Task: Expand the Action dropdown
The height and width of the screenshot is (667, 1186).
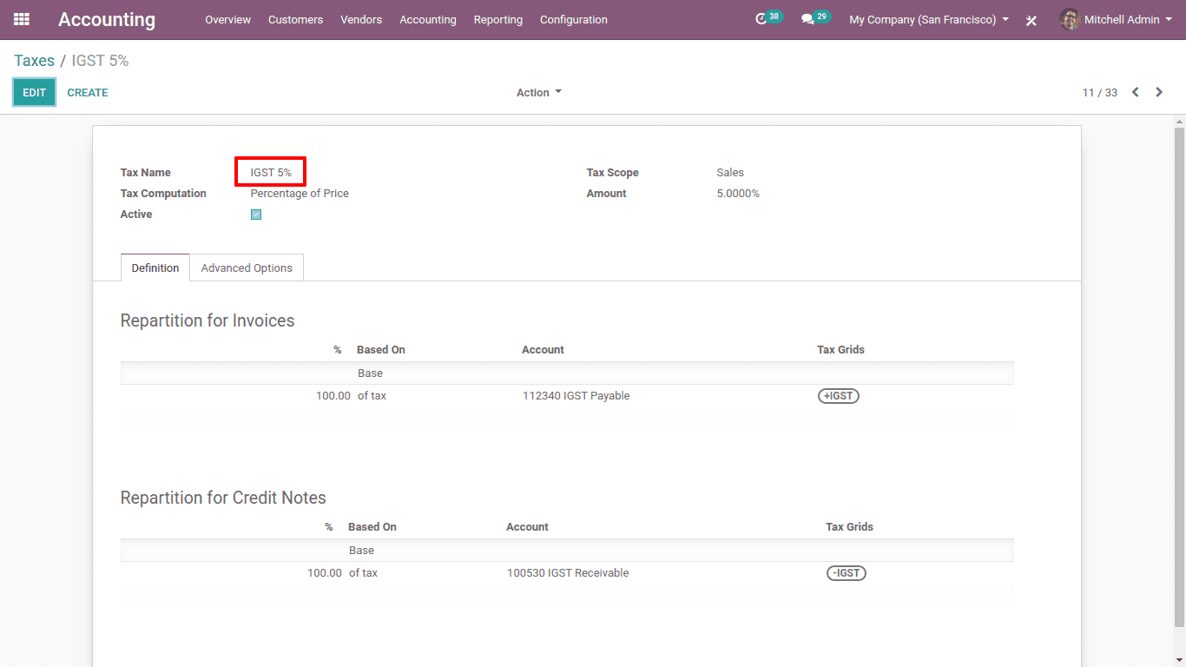Action: pyautogui.click(x=539, y=93)
